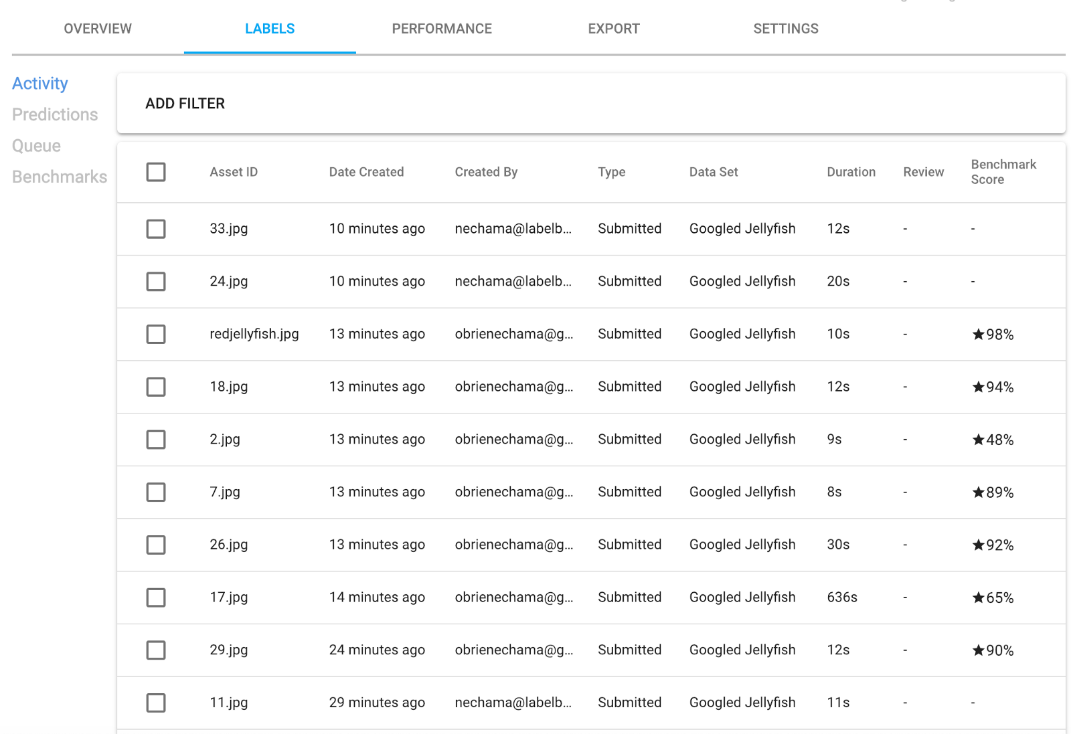Sort by Date Created column header
1071x734 pixels.
(366, 172)
